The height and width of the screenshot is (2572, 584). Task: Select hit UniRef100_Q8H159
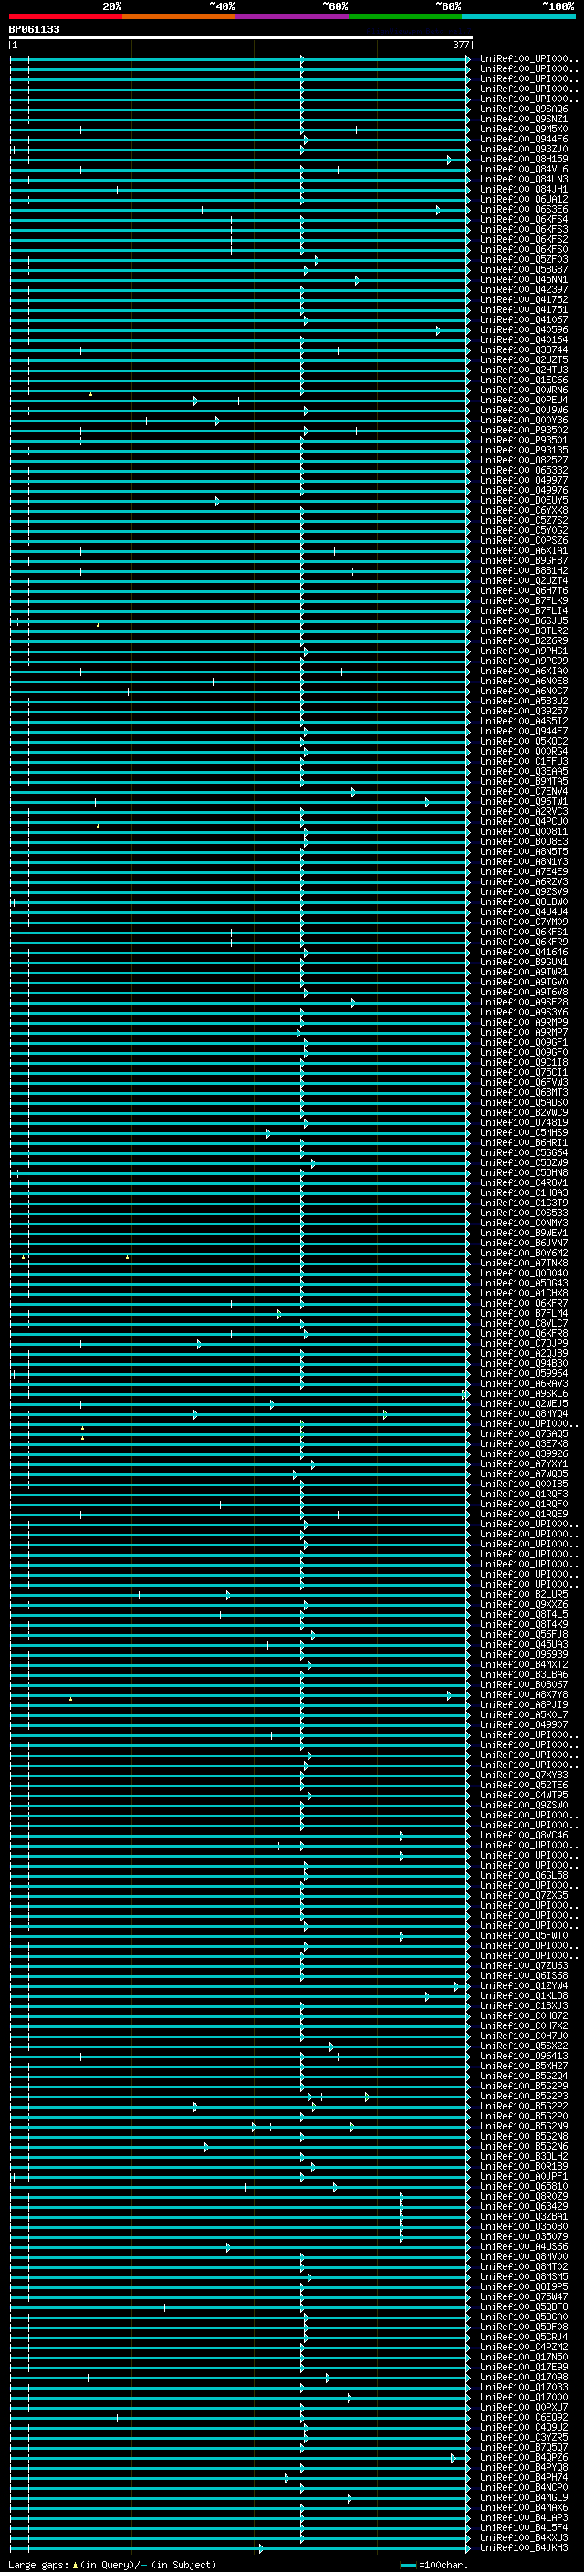click(x=523, y=159)
